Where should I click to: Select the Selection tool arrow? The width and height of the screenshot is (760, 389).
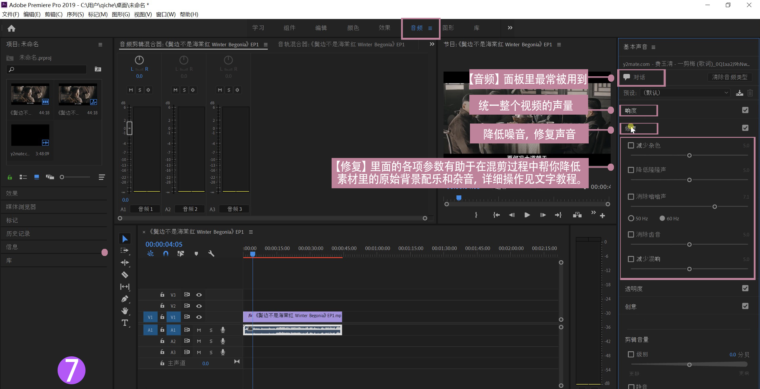(125, 239)
